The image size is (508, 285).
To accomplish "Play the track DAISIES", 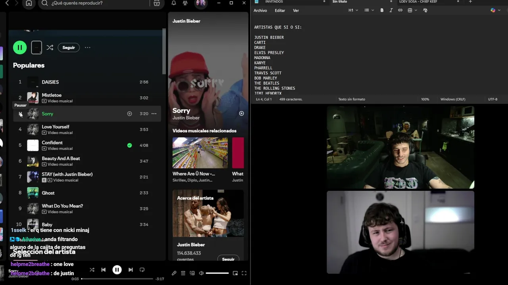I will click(50, 82).
